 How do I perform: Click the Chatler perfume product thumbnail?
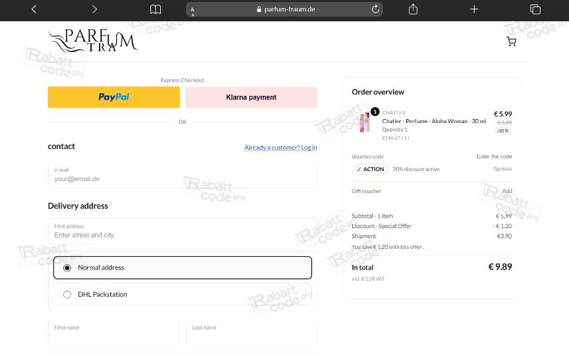tap(366, 122)
